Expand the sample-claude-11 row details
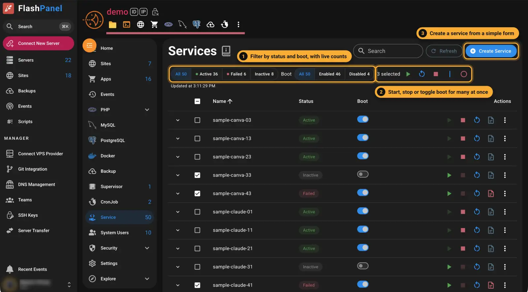The width and height of the screenshot is (528, 292). [178, 230]
